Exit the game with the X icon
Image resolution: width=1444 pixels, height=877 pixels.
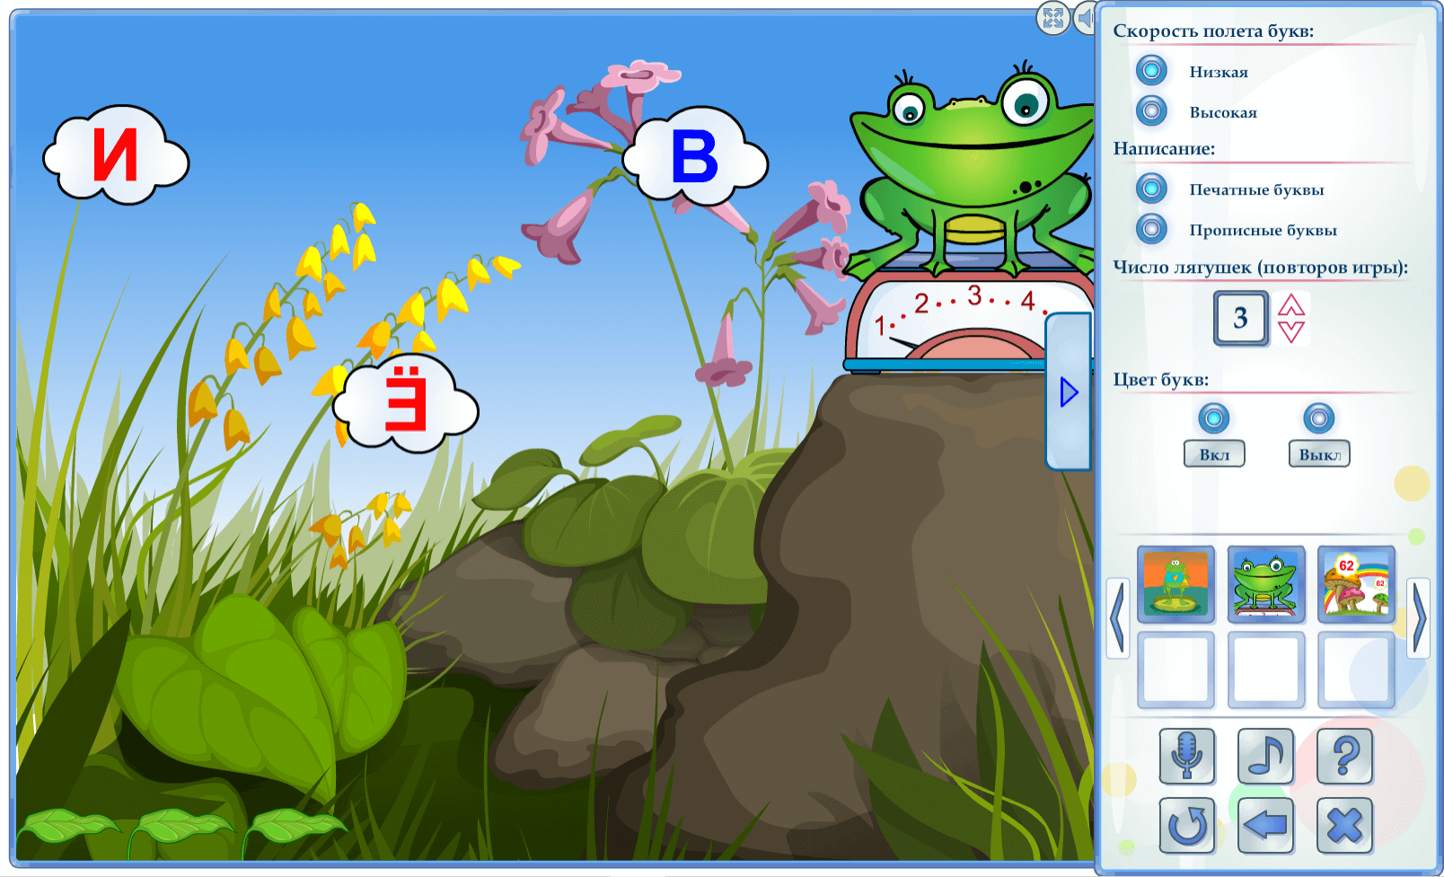click(1345, 825)
